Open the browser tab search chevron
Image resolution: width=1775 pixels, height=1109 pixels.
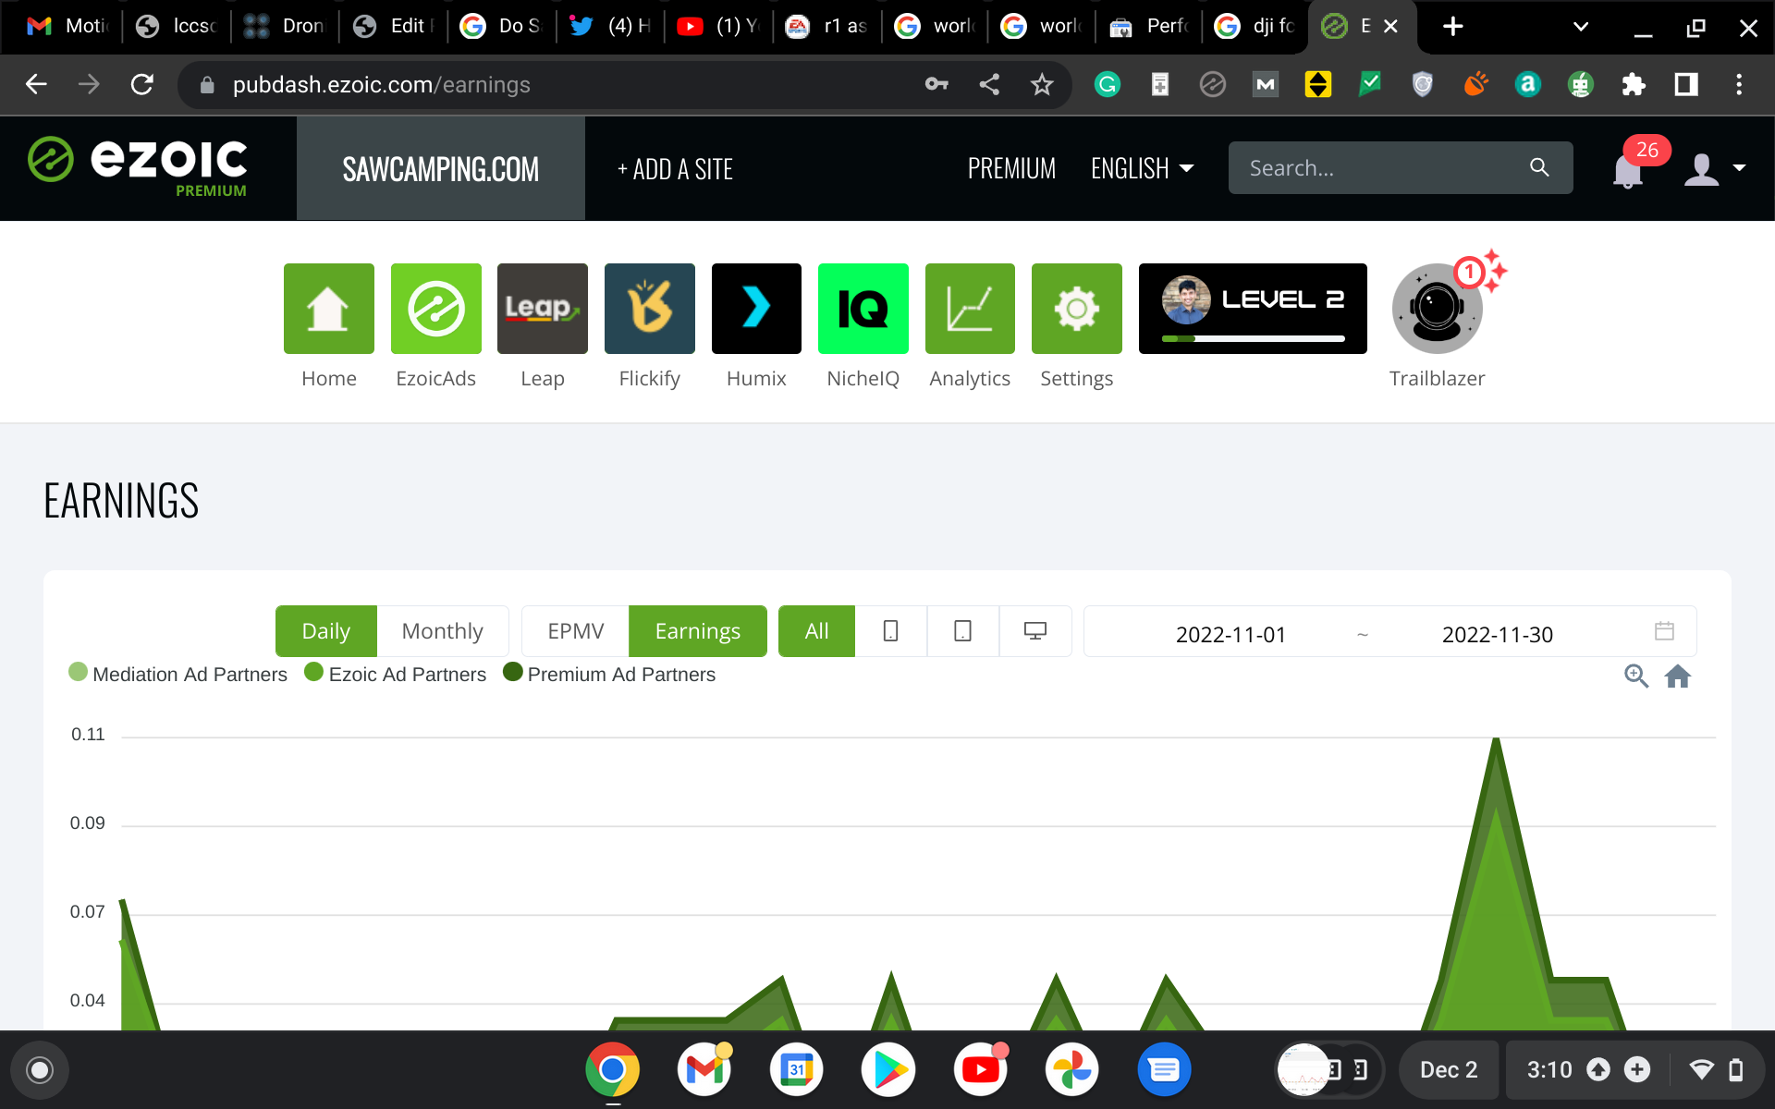(1581, 27)
